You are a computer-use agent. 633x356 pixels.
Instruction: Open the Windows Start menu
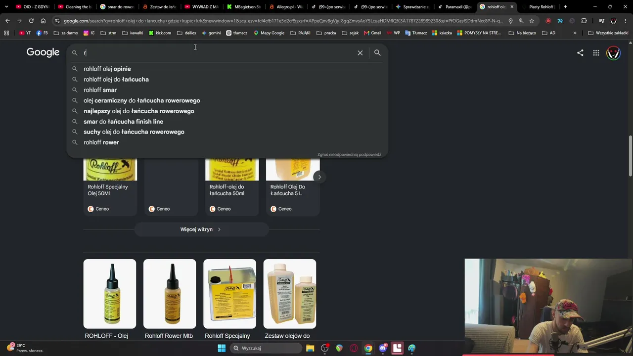(222, 348)
